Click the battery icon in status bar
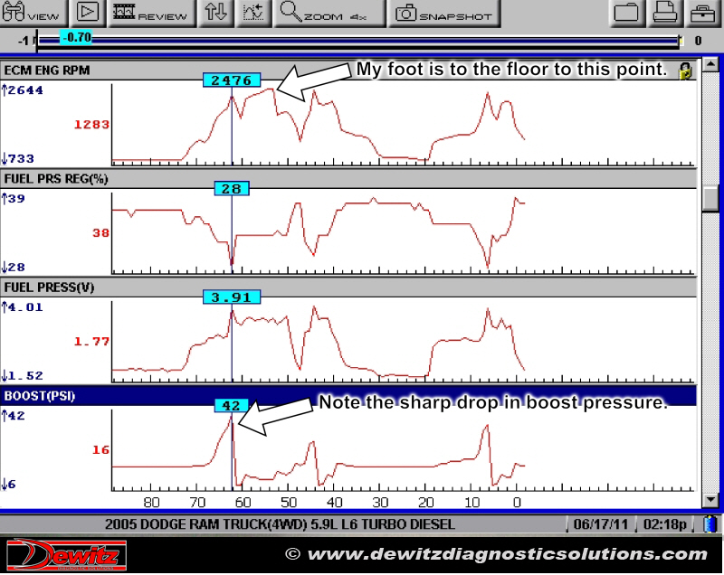The width and height of the screenshot is (724, 575). tap(710, 524)
